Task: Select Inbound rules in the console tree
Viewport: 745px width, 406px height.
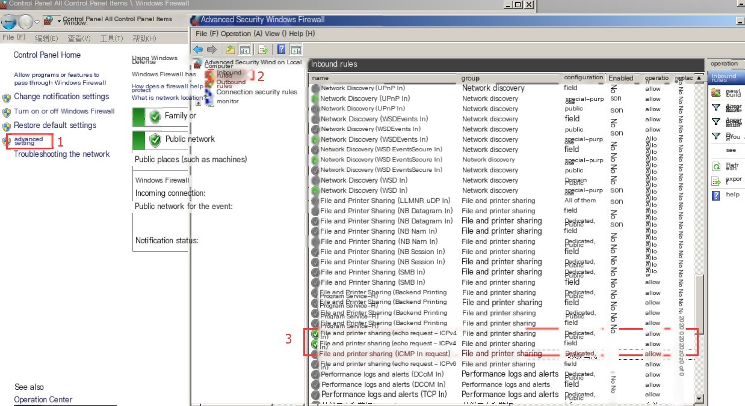Action: coord(229,74)
